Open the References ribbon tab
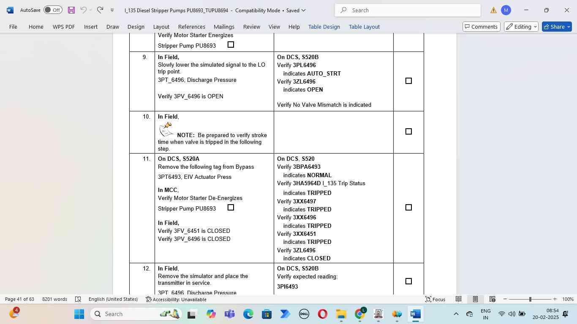Image resolution: width=577 pixels, height=324 pixels. click(191, 27)
